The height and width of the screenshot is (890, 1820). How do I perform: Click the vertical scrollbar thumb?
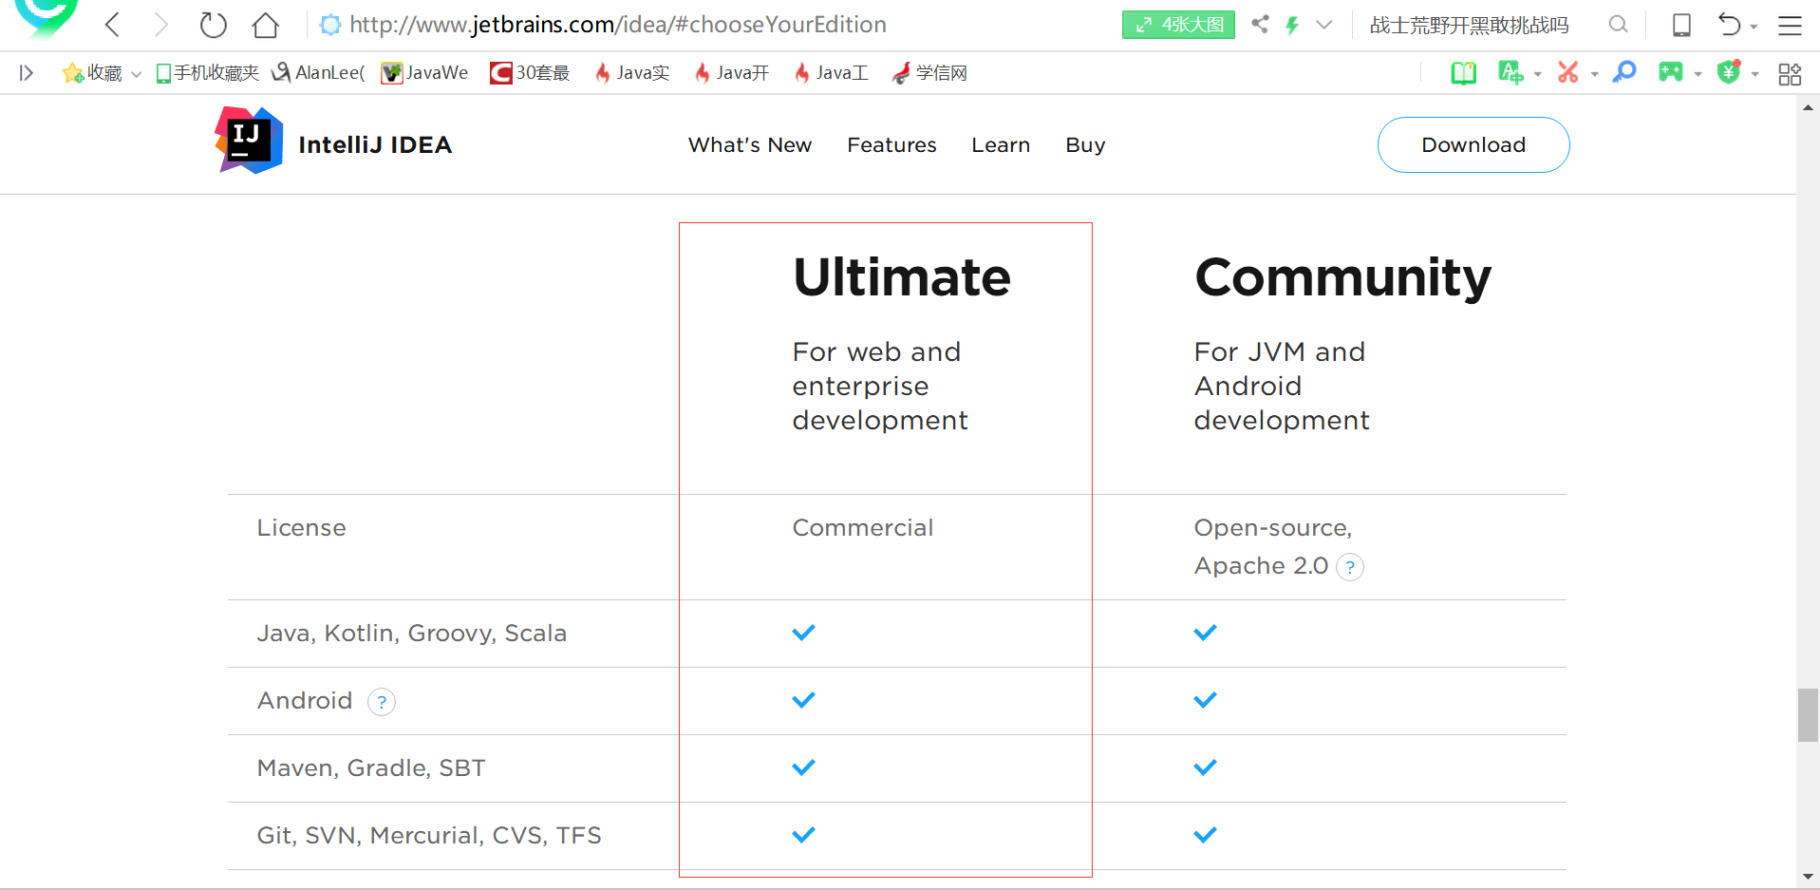coord(1808,715)
